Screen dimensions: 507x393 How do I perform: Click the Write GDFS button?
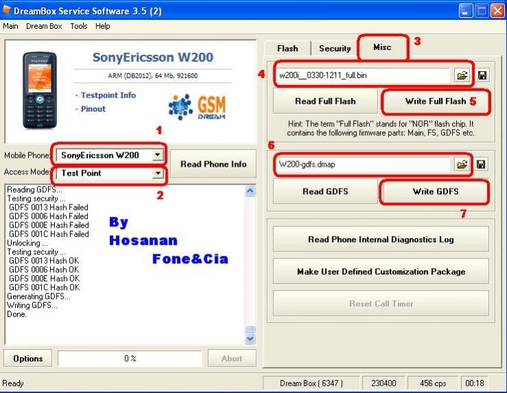click(x=436, y=191)
